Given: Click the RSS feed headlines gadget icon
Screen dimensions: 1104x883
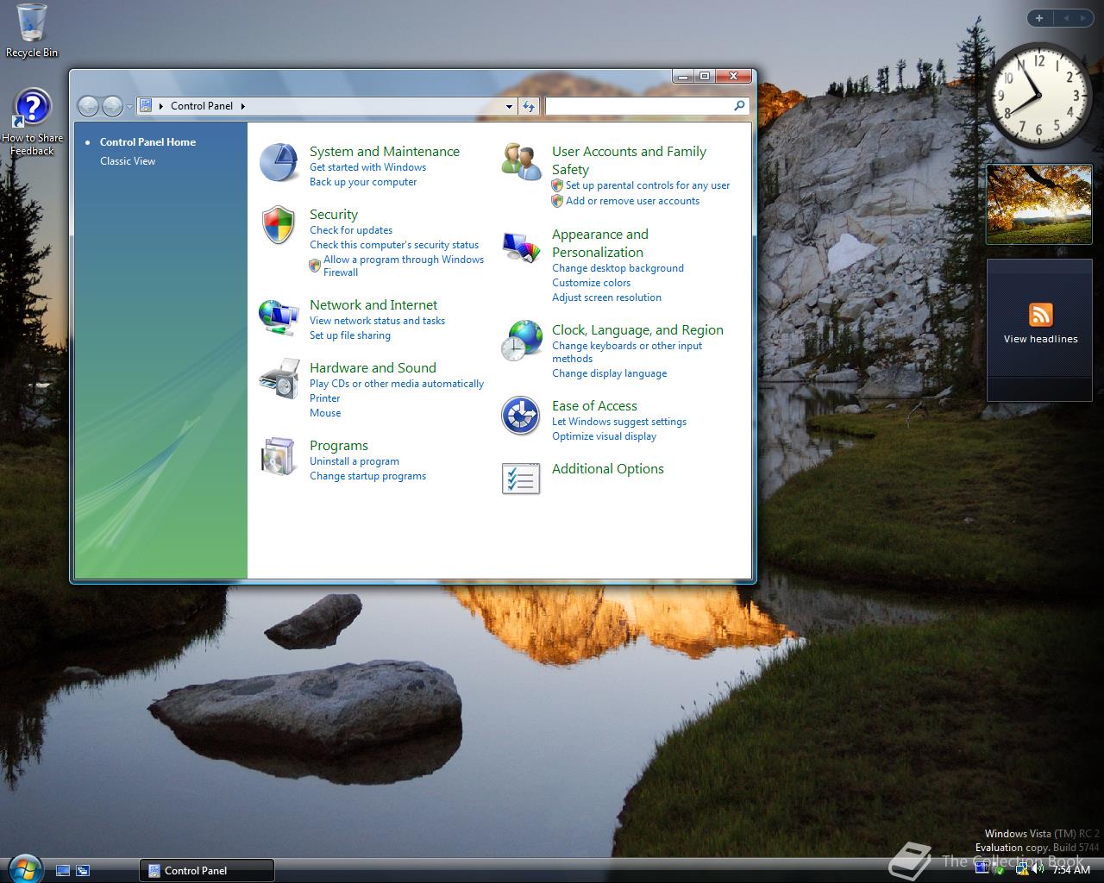Looking at the screenshot, I should [1041, 315].
